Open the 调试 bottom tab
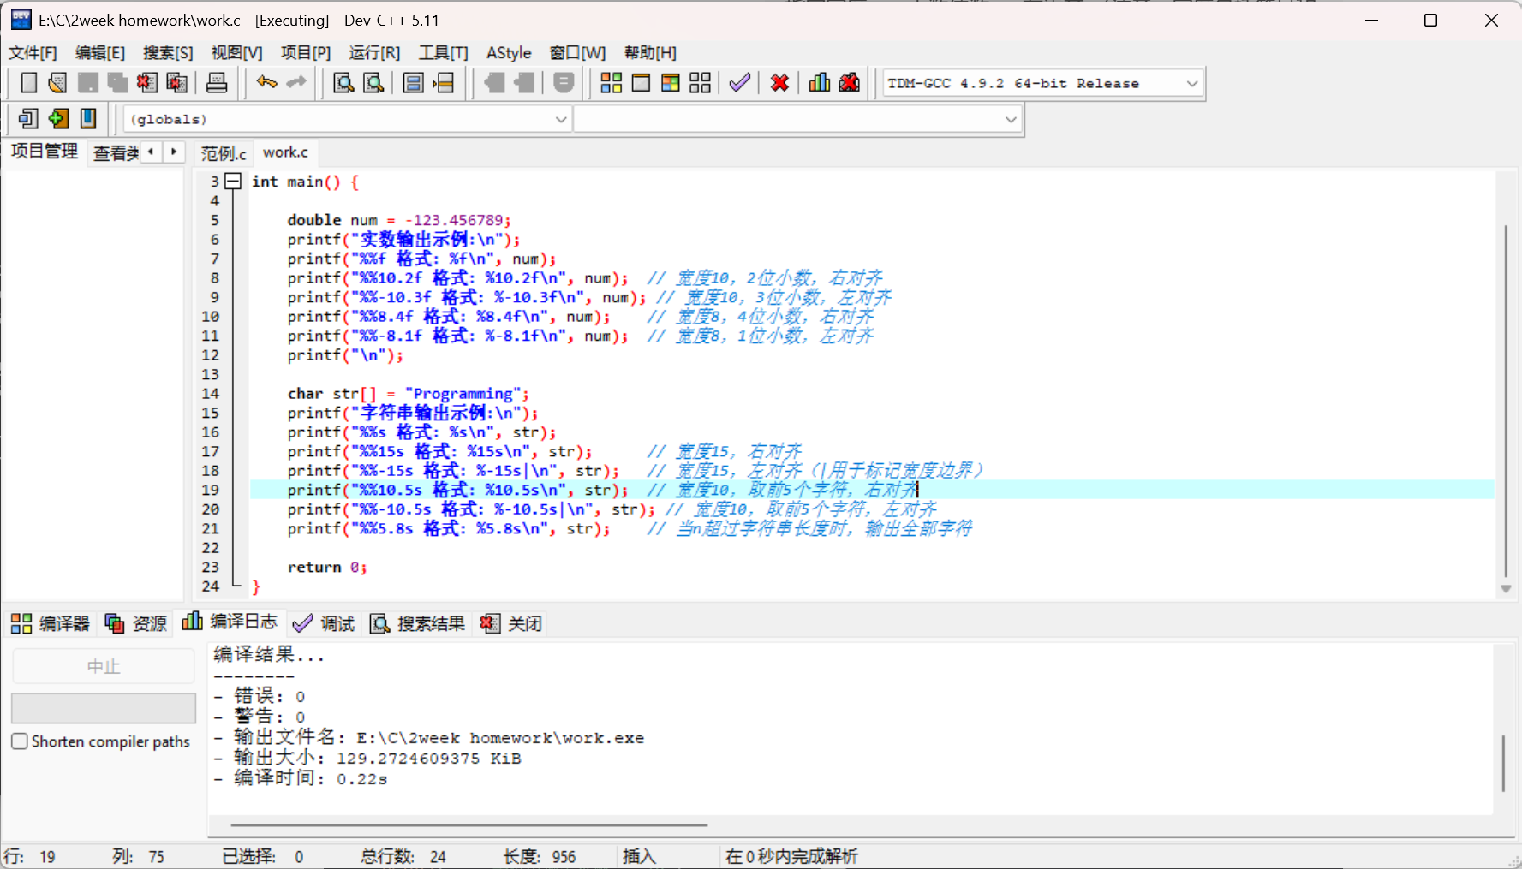This screenshot has width=1522, height=869. tap(324, 623)
